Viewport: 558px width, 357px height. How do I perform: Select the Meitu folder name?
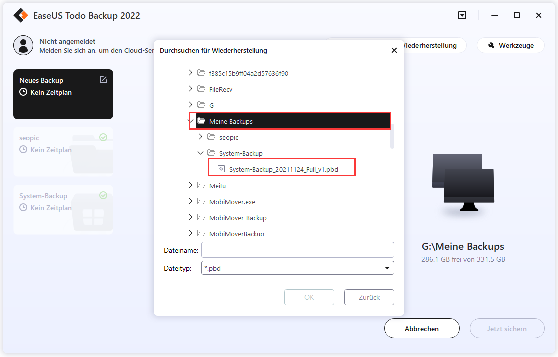tap(217, 186)
